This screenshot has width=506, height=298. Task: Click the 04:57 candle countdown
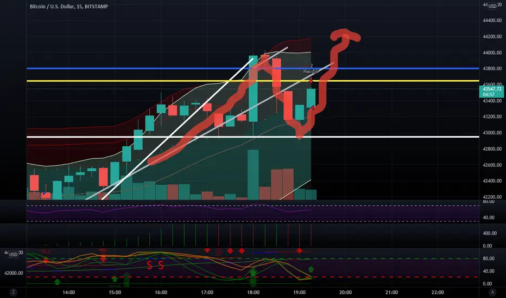point(489,94)
